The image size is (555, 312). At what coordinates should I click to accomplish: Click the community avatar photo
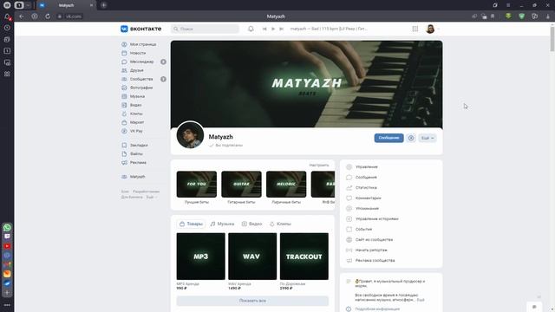[190, 135]
